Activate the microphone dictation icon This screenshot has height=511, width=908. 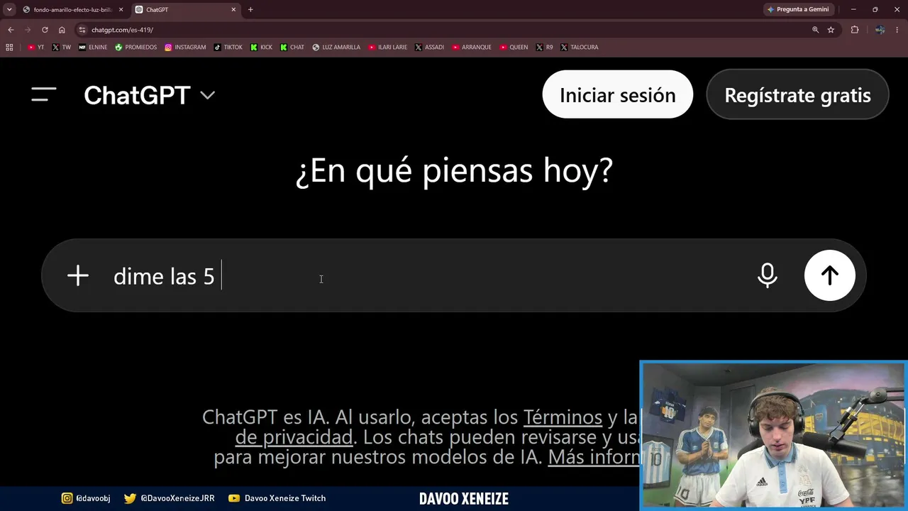pyautogui.click(x=767, y=275)
